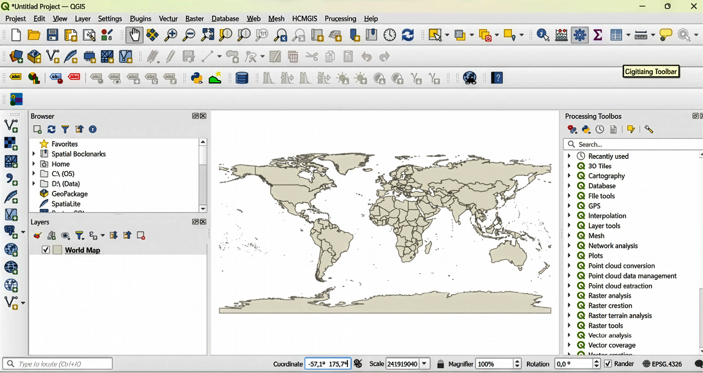The image size is (703, 373).
Task: Click the Toggle Editing pencil icon
Action: point(171,57)
